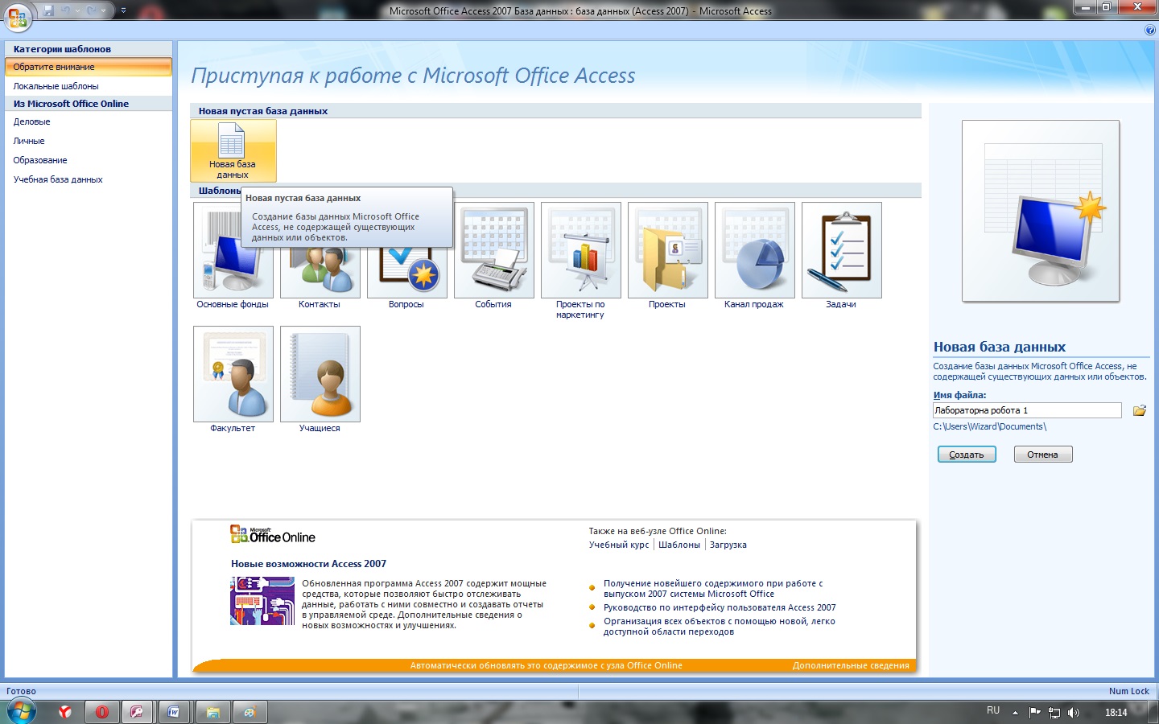1159x724 pixels.
Task: Open link about Получение новейшего содержимого
Action: pyautogui.click(x=713, y=589)
